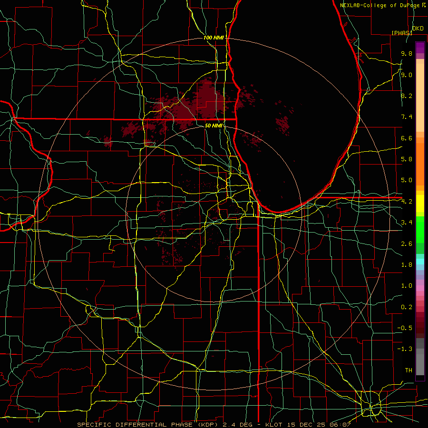Pick the purple segment atop the color bar
Viewport: 428px width, 428px height.
pyautogui.click(x=420, y=48)
